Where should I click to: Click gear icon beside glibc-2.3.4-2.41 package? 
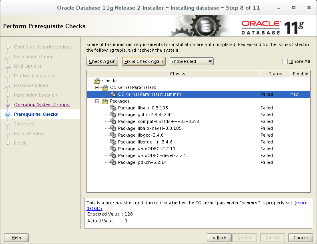(113, 115)
